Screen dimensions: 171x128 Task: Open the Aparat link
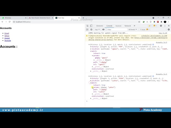[x=7, y=38]
